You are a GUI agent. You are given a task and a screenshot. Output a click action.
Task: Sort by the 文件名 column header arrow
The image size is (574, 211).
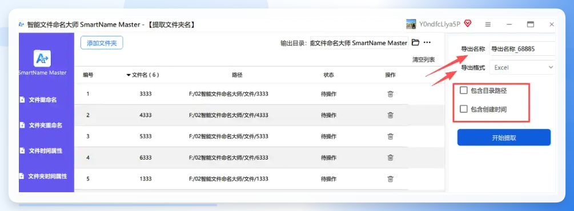point(129,75)
